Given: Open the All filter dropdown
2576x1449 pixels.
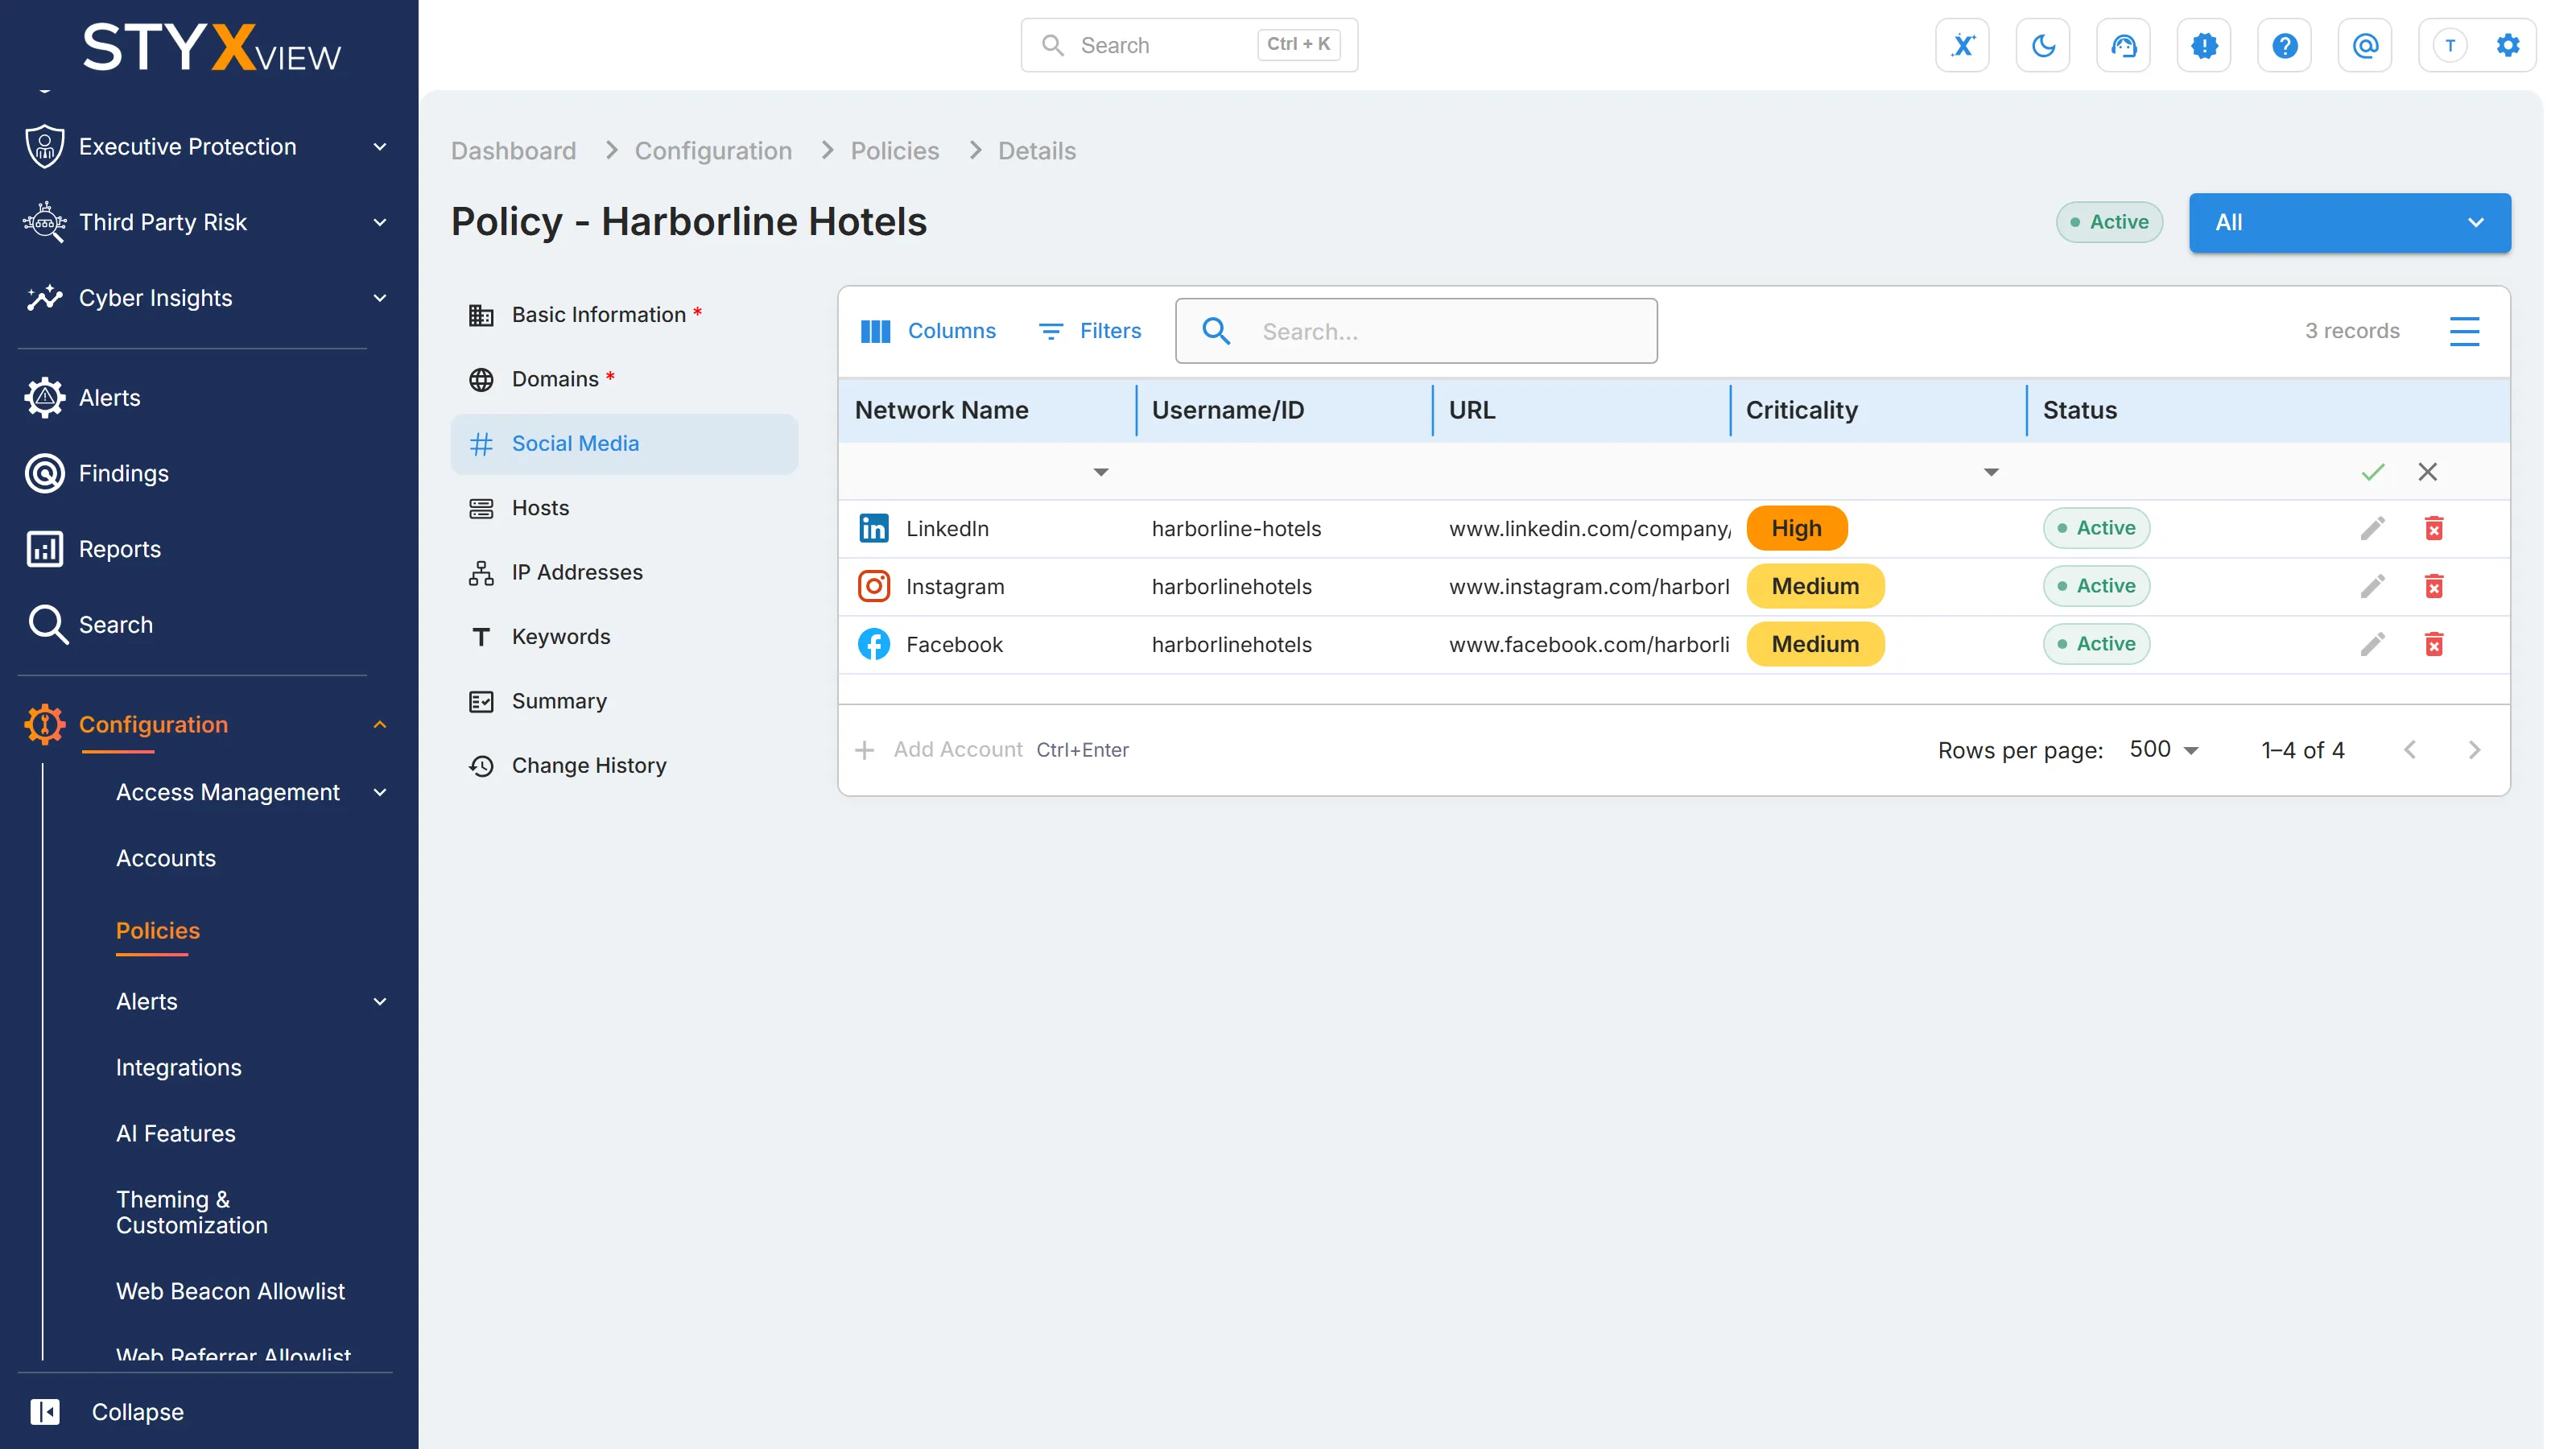Looking at the screenshot, I should click(2349, 222).
